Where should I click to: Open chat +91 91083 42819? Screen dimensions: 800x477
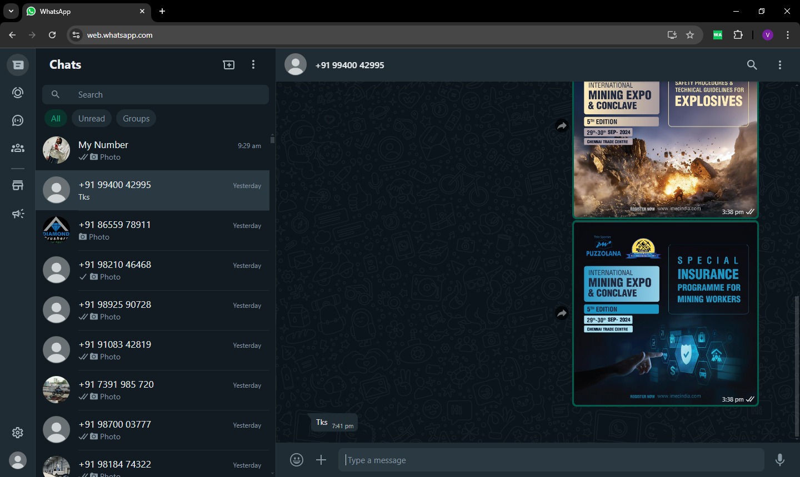pyautogui.click(x=152, y=350)
